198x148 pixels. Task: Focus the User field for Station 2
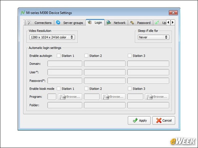(x=105, y=72)
